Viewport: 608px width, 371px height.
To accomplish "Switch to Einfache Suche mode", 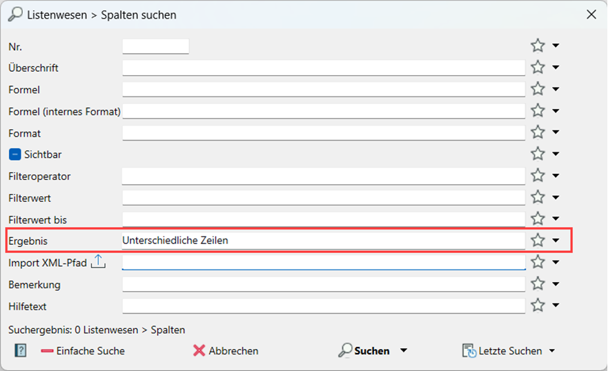I will coord(83,351).
